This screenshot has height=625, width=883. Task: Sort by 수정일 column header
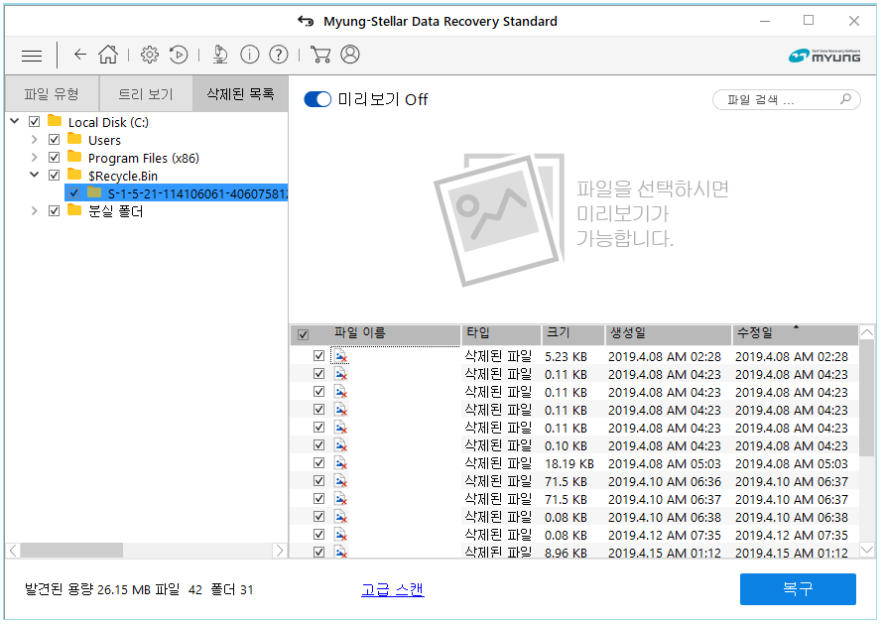coord(795,334)
